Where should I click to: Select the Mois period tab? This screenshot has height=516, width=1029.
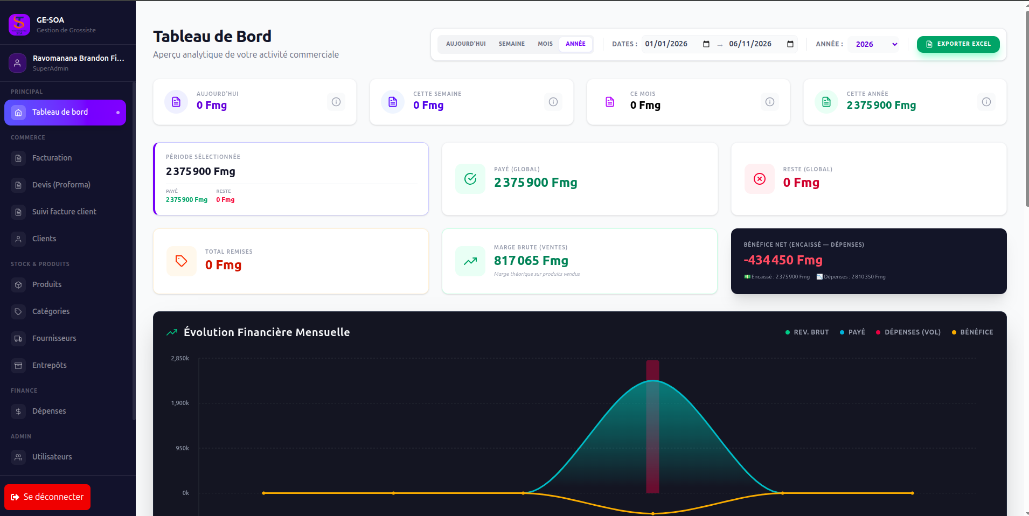[x=545, y=44]
